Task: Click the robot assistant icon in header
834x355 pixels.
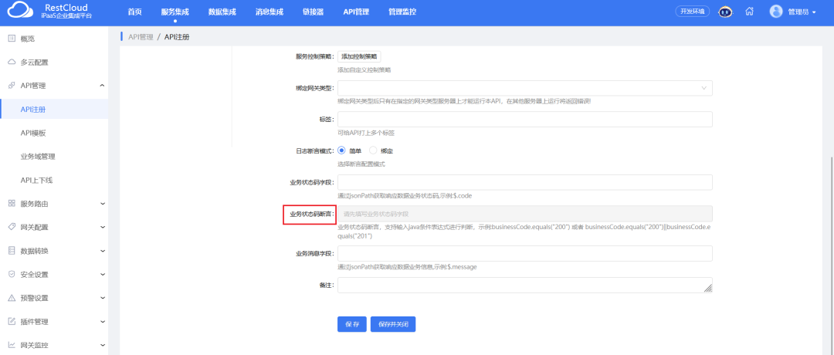Action: coord(725,12)
